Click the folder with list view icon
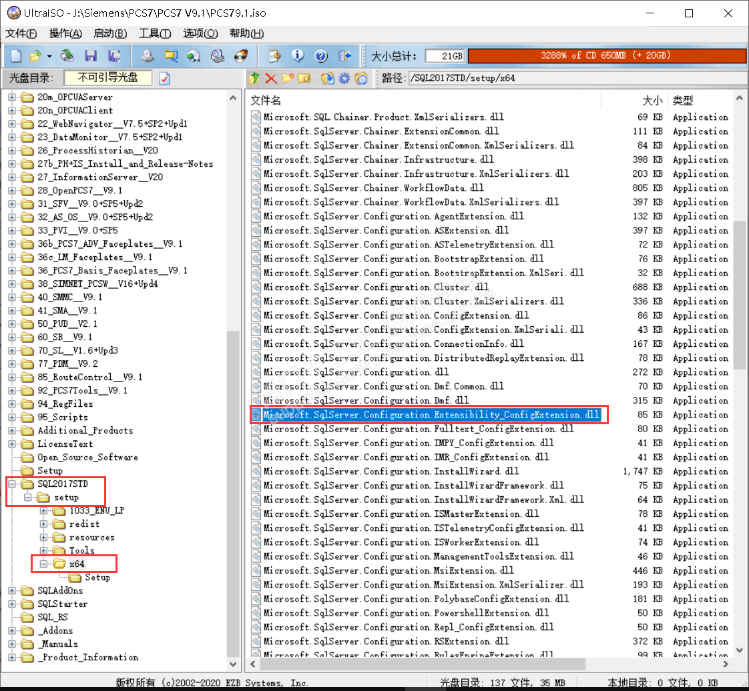Screen dimensions: 749x691 (361, 78)
